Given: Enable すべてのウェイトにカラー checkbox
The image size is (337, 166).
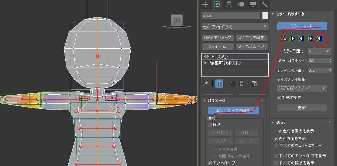Looking at the screenshot, I should [276, 145].
